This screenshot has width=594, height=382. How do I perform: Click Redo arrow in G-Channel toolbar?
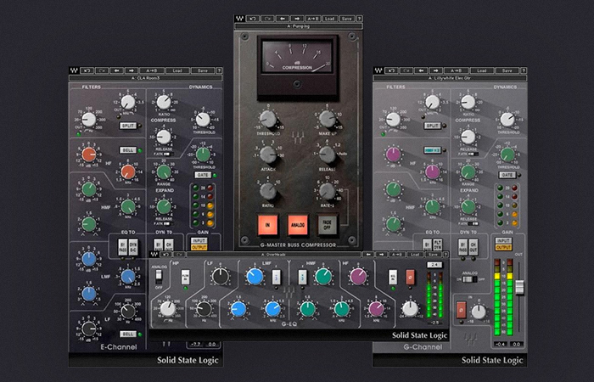click(406, 70)
